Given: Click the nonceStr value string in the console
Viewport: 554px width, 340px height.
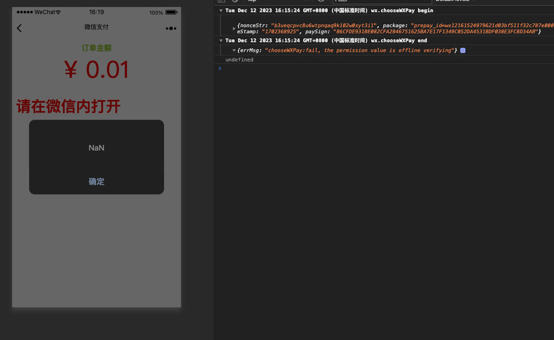Looking at the screenshot, I should pos(324,25).
